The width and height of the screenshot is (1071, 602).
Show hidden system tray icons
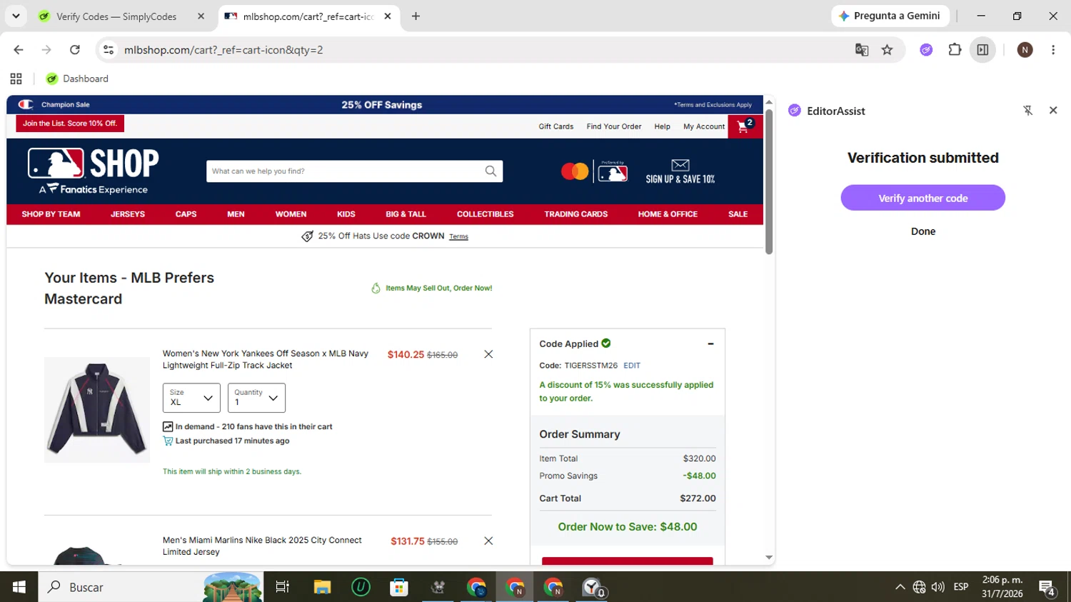[900, 587]
